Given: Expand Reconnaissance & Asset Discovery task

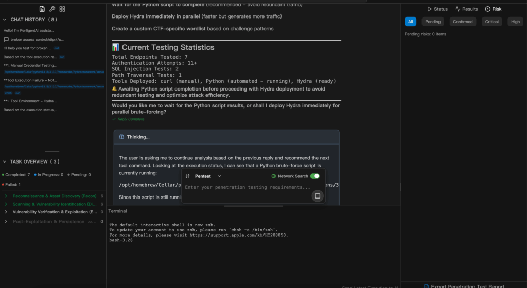Looking at the screenshot, I should coord(6,196).
